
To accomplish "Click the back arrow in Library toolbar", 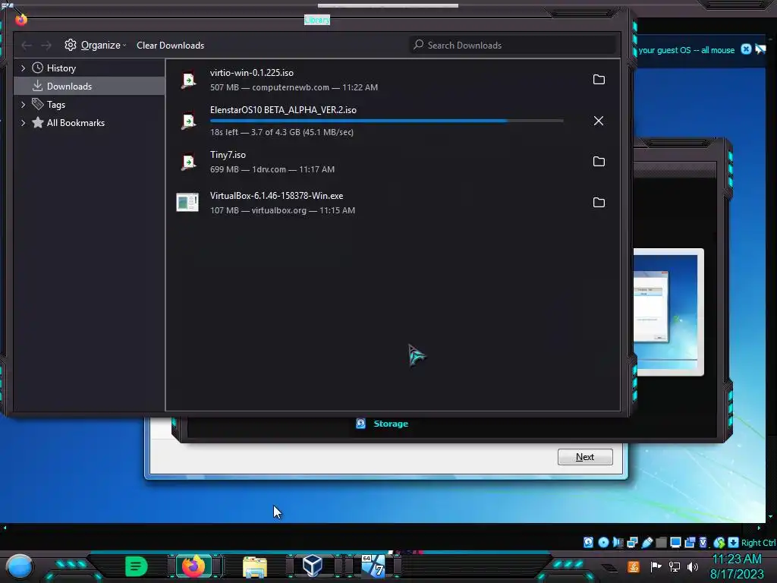I will pos(27,46).
